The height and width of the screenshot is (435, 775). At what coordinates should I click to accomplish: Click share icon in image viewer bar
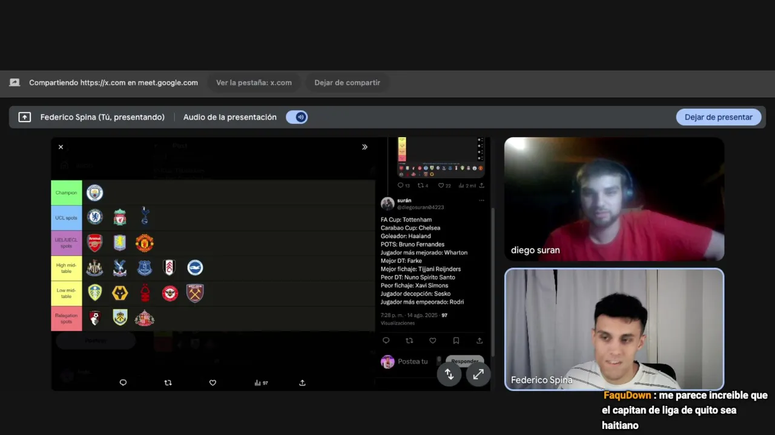pyautogui.click(x=302, y=382)
